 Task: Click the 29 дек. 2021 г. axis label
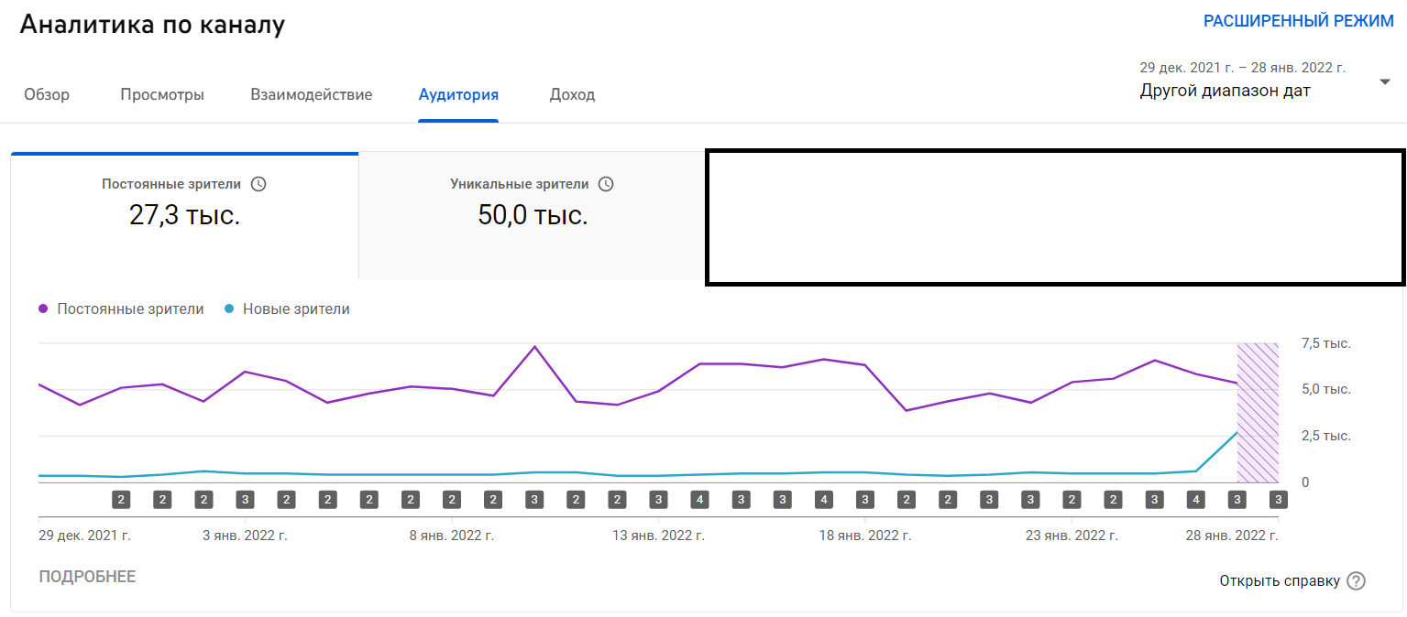point(84,536)
